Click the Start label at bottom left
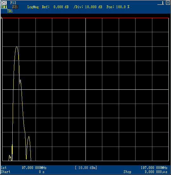Screen dimensions: 171x175 pos(5,172)
